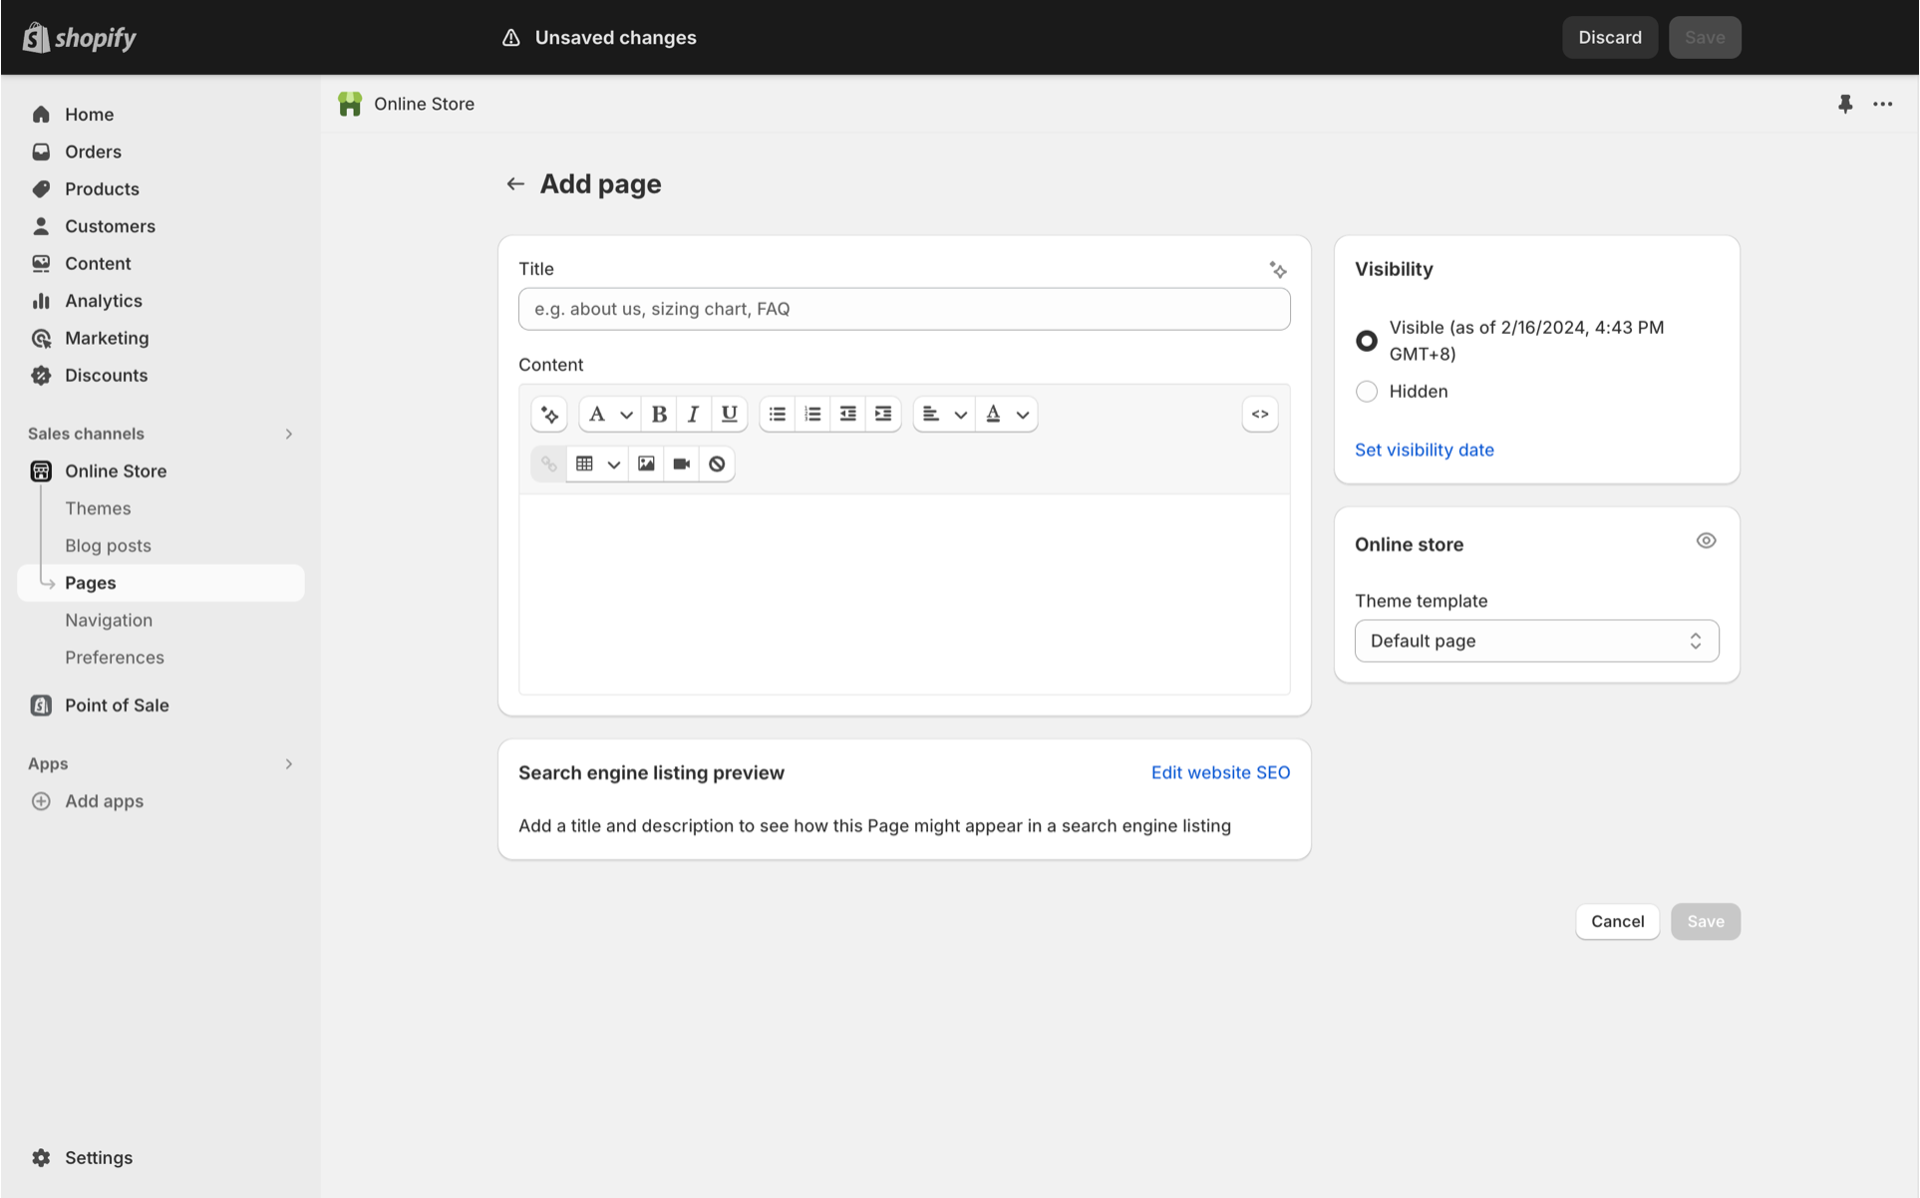Toggle the eye icon in Online store panel
This screenshot has height=1198, width=1920.
coord(1706,539)
